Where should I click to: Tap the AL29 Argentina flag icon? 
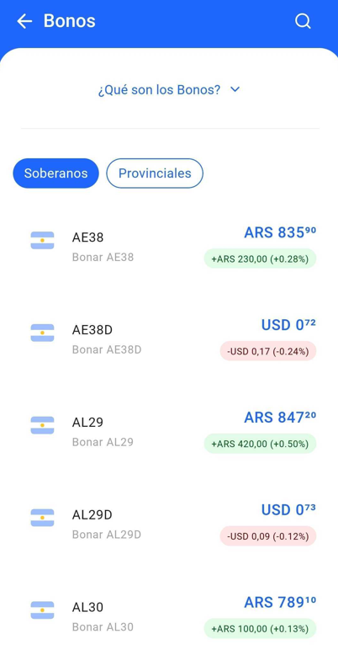pyautogui.click(x=42, y=425)
